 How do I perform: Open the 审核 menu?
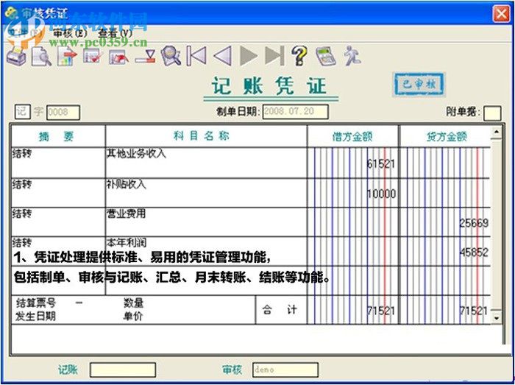pyautogui.click(x=70, y=33)
